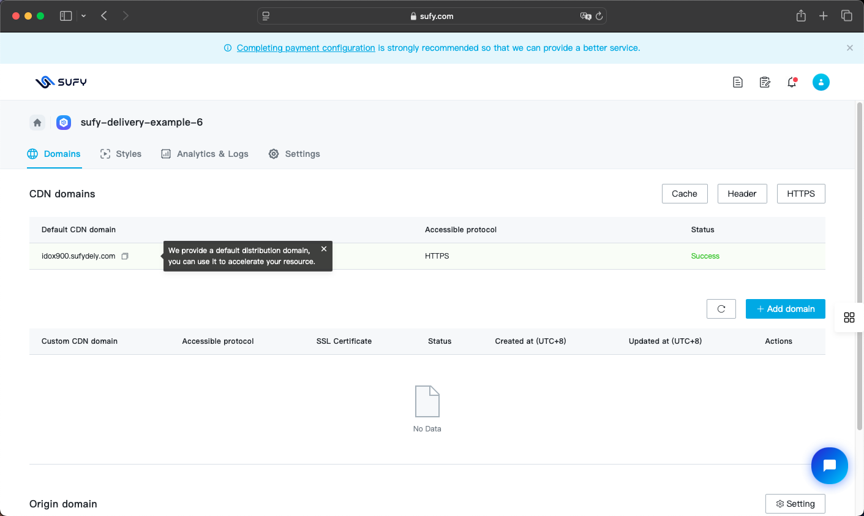
Task: Dismiss the payment configuration banner
Action: pyautogui.click(x=850, y=48)
